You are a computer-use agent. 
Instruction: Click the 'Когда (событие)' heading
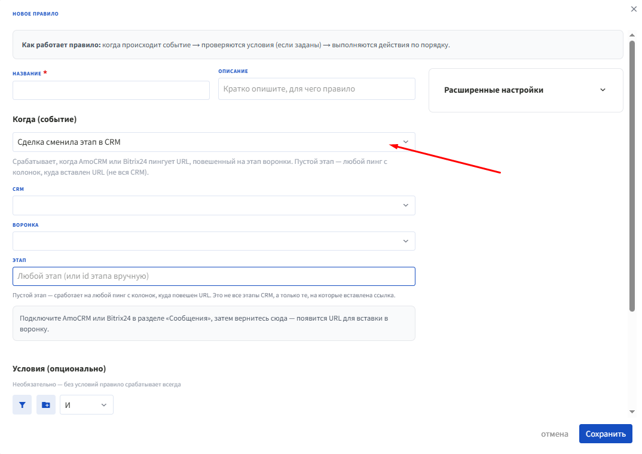click(45, 119)
